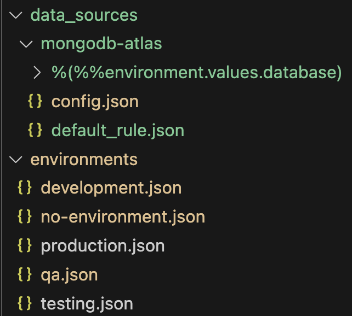This screenshot has width=352, height=316.
Task: Click the JSON braces icon beside config.json
Action: [35, 101]
